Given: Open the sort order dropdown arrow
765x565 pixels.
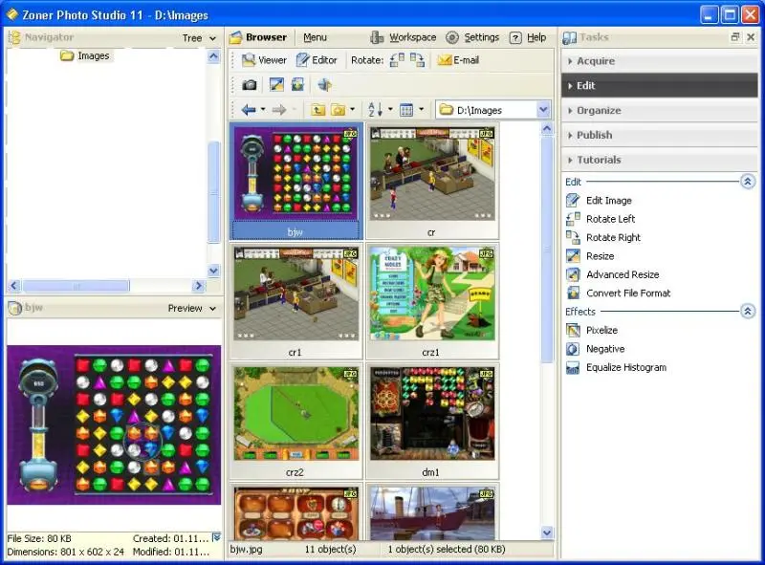Looking at the screenshot, I should tap(390, 110).
